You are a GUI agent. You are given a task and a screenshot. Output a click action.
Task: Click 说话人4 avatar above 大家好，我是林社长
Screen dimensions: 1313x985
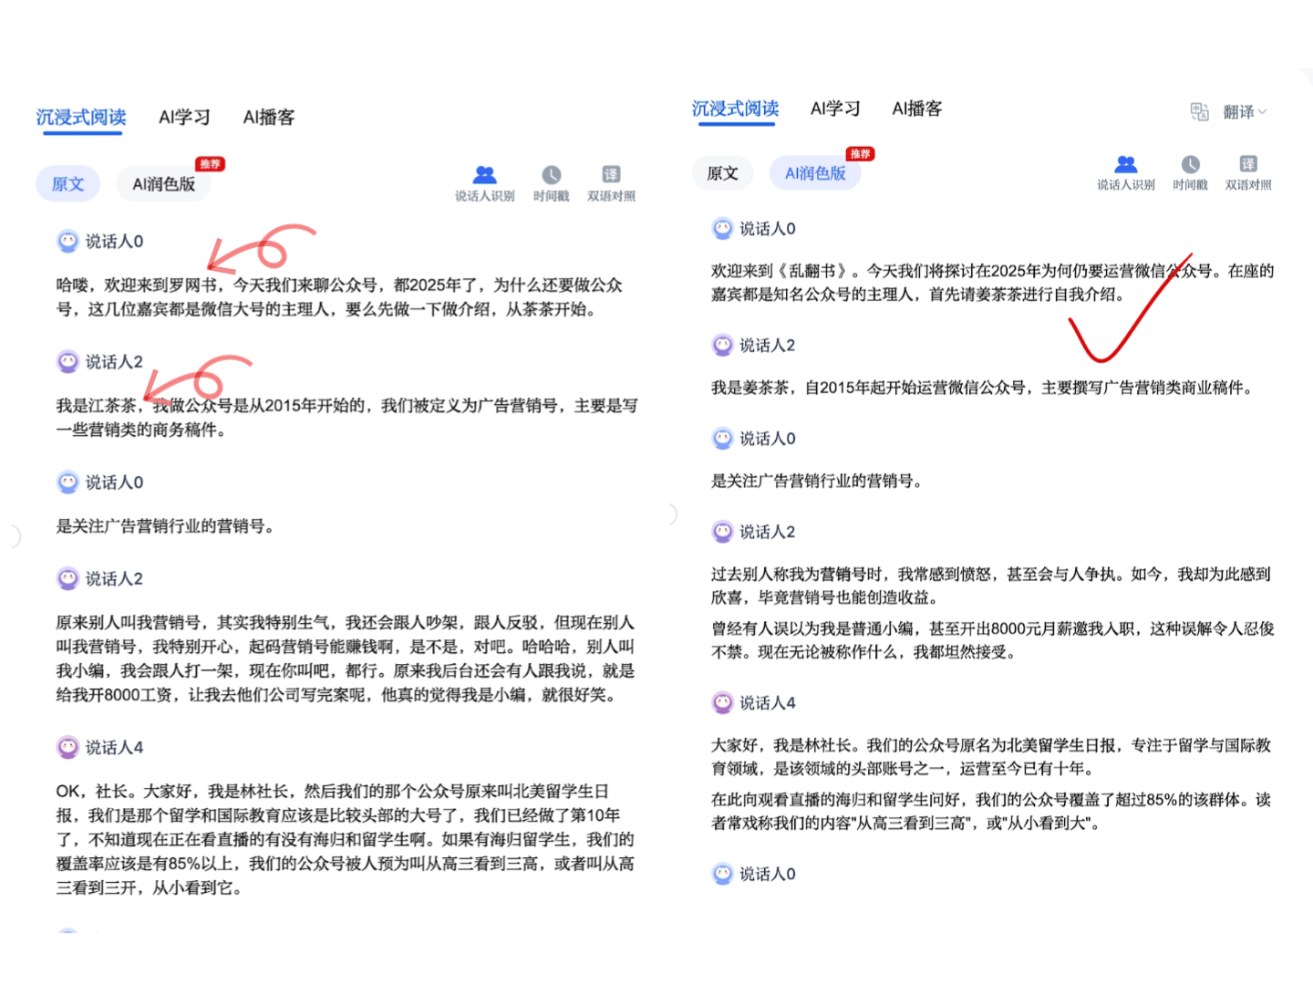722,703
